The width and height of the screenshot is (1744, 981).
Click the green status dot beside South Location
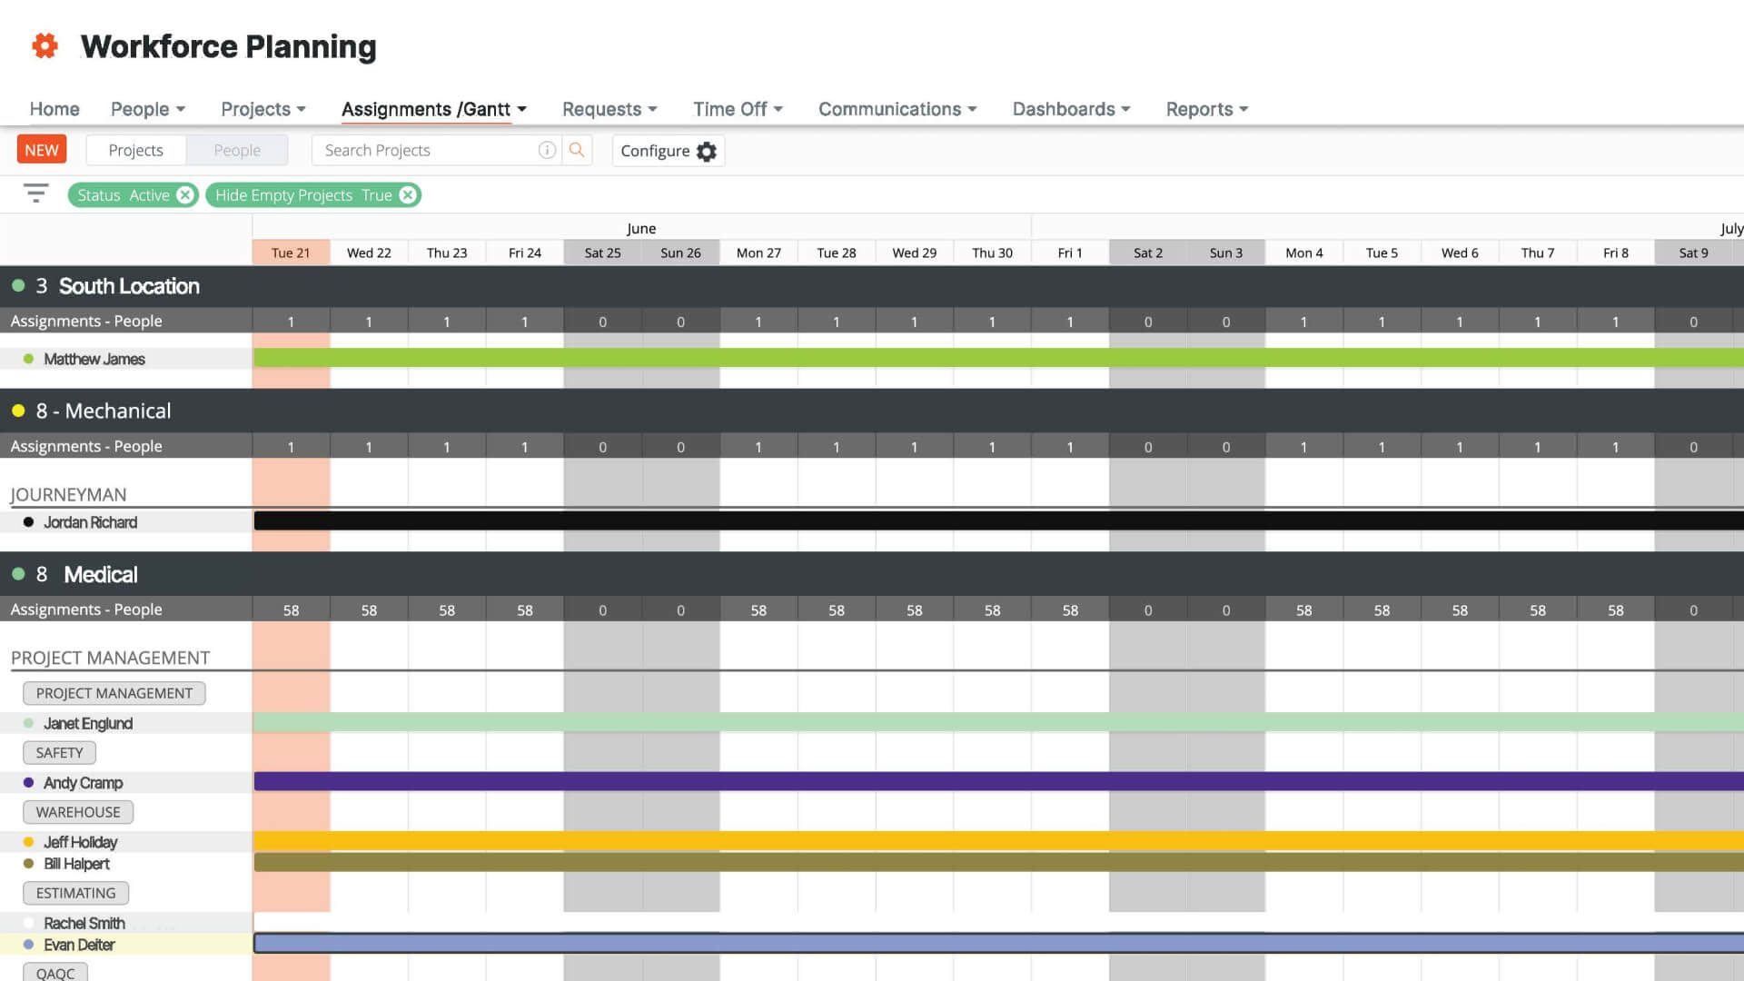pyautogui.click(x=19, y=285)
